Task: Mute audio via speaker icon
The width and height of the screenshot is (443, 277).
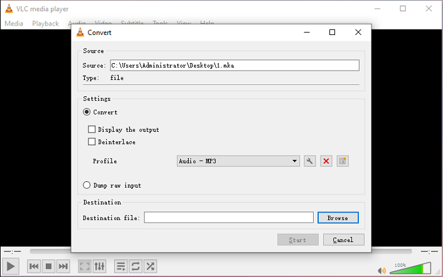Action: [x=382, y=271]
